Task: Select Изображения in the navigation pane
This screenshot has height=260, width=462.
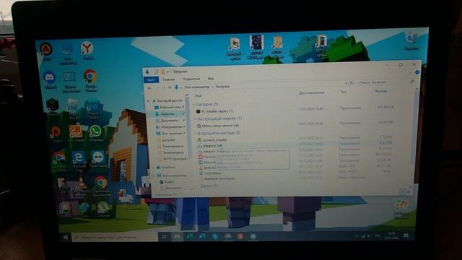Action: pos(170,127)
